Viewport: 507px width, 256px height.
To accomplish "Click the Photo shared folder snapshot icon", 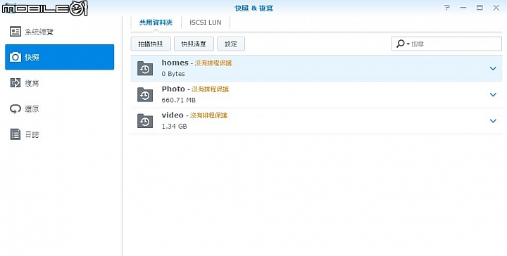I will [x=145, y=94].
